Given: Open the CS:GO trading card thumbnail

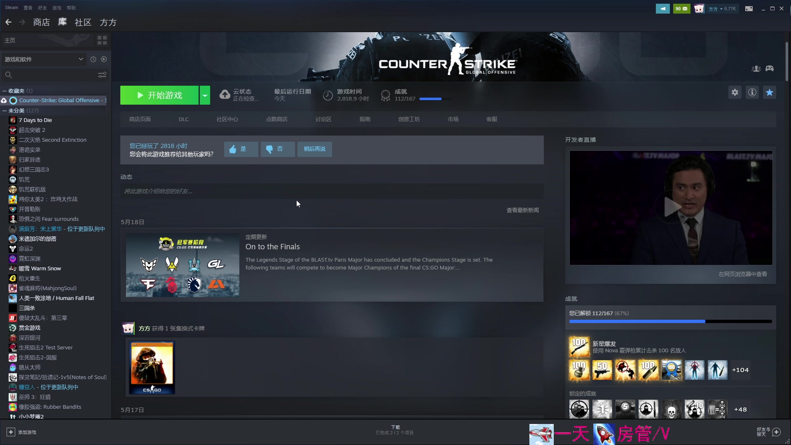Looking at the screenshot, I should pyautogui.click(x=152, y=368).
